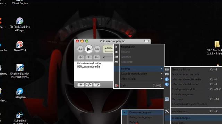Image resolution: width=222 pixels, height=124 pixels.
Task: Select Reproducir in the context menu
Action: pos(142,47)
